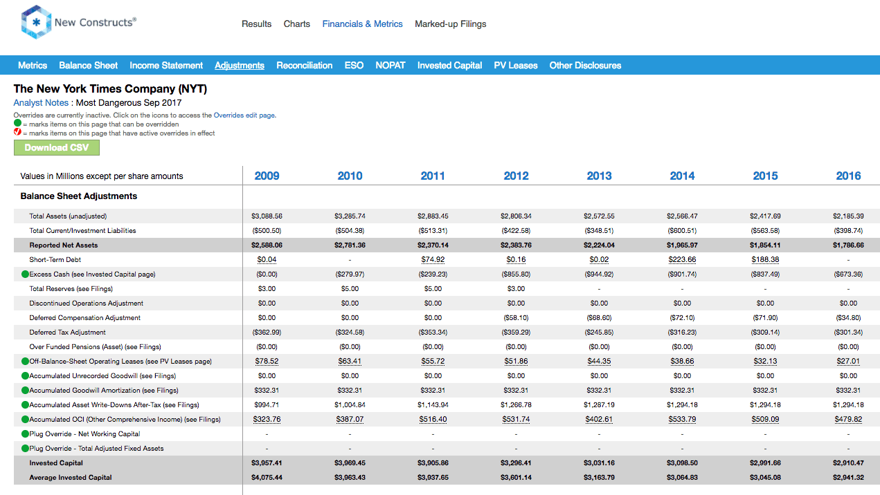
Task: Click 2012 Excess Cash value ($855.80)
Action: pos(517,274)
